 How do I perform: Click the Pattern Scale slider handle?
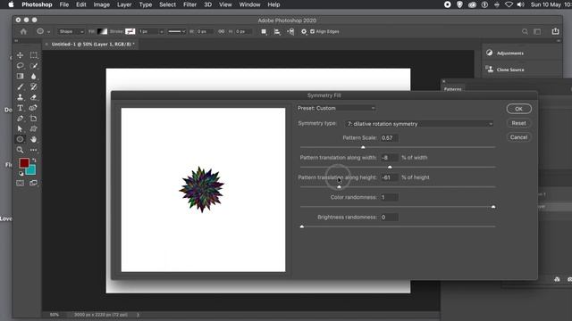click(363, 147)
